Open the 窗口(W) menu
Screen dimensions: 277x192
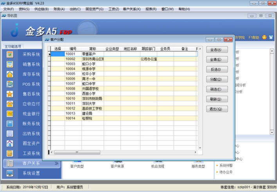click(167, 9)
